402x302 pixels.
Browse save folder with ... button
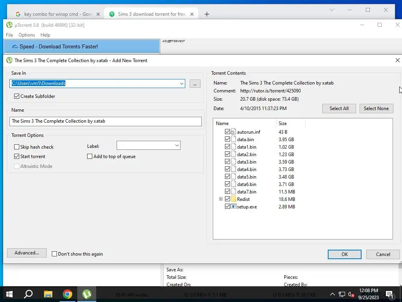coord(195,83)
